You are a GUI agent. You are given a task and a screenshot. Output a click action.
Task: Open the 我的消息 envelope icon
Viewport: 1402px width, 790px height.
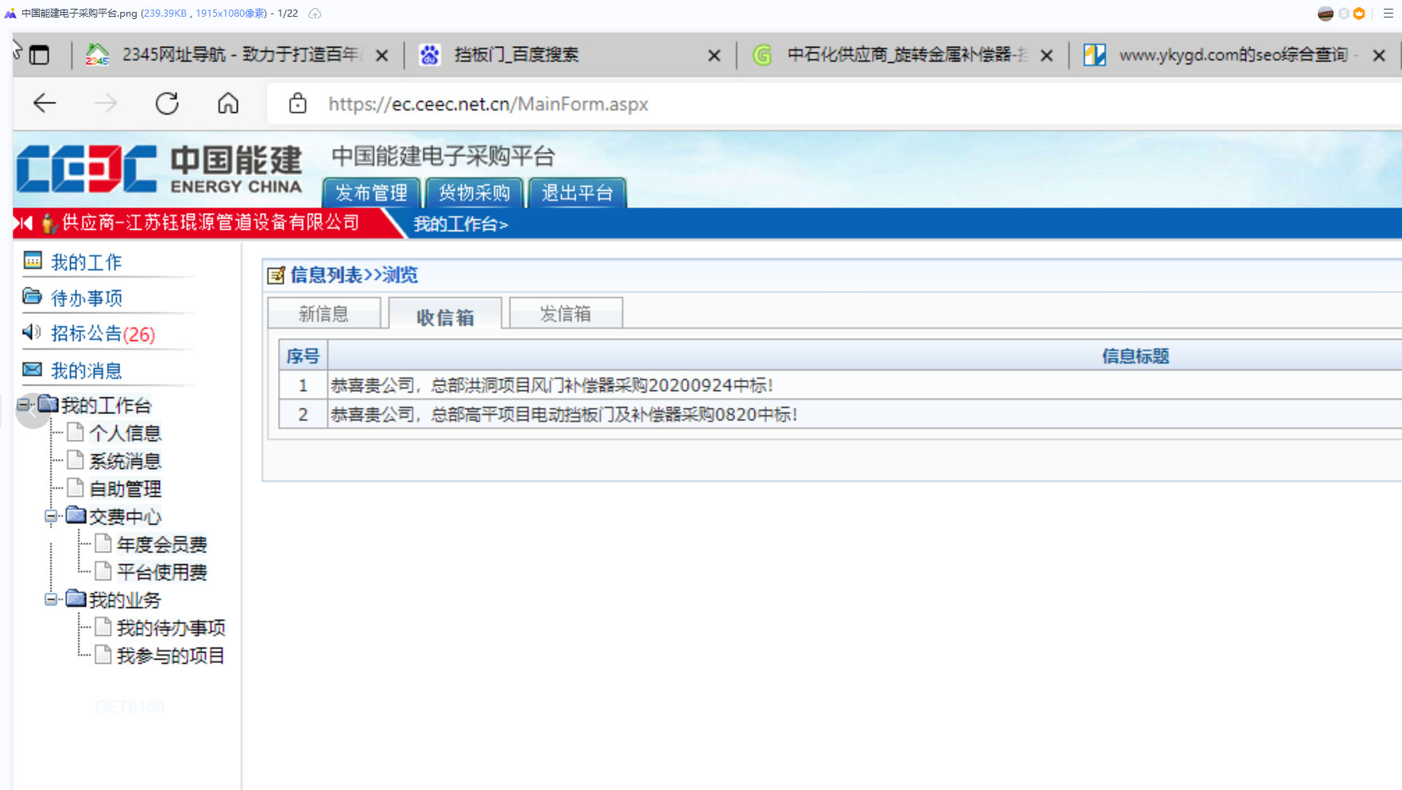point(30,369)
